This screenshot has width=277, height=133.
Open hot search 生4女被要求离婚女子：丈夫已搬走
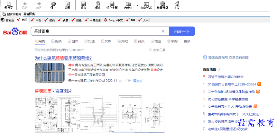pos(233,114)
